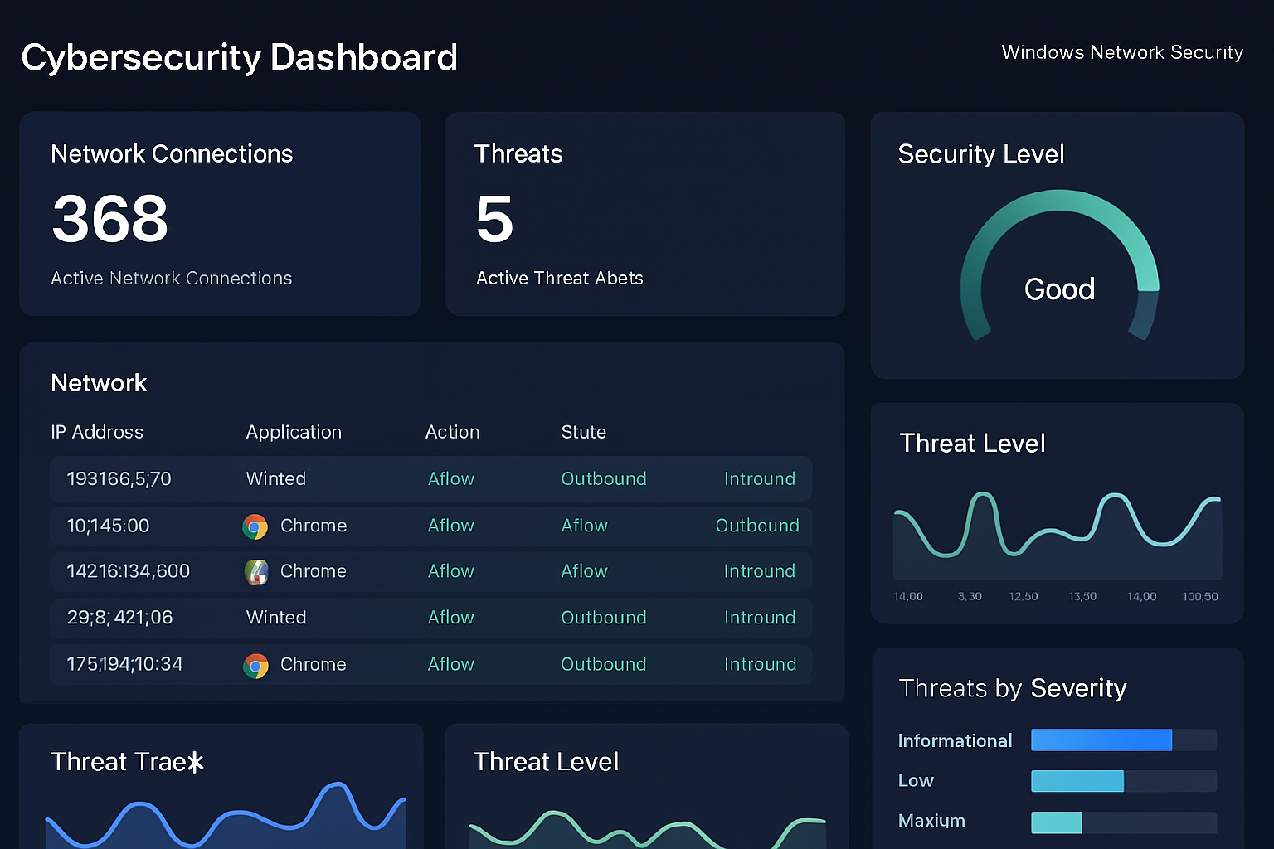The height and width of the screenshot is (849, 1274).
Task: Sort by the IP Address column header
Action: coord(97,432)
